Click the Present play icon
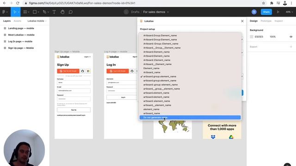This screenshot has width=296, height=166. click(x=278, y=12)
